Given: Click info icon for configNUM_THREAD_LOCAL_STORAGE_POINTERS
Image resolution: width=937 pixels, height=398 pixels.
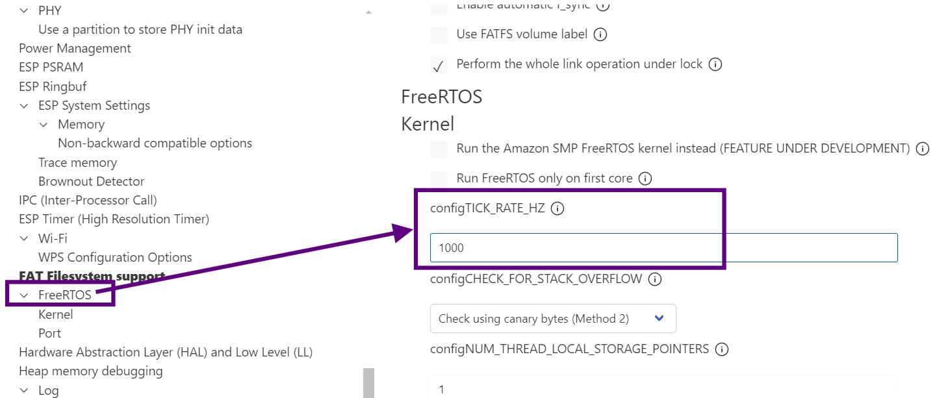Looking at the screenshot, I should coord(721,349).
